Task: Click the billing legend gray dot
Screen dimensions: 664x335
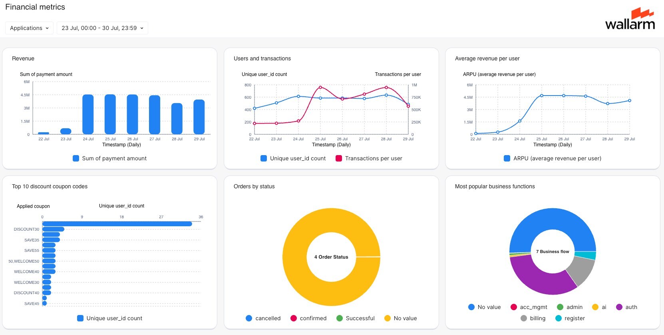Action: (524, 318)
